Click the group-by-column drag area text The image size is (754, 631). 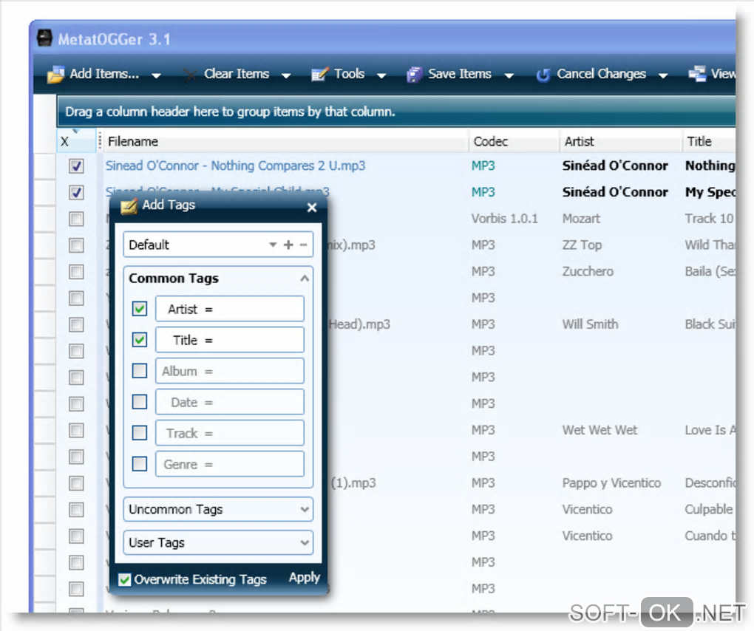point(230,112)
